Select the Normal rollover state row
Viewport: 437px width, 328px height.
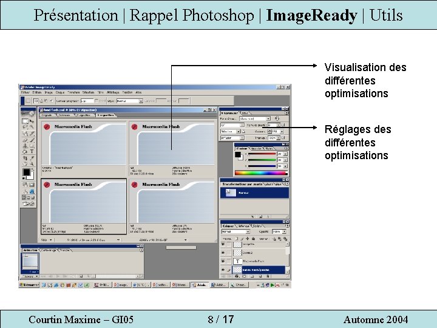pyautogui.click(x=254, y=193)
